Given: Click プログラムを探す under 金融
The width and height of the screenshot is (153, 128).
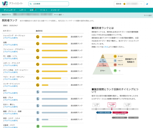Looking at the screenshot, I should pos(10,45).
